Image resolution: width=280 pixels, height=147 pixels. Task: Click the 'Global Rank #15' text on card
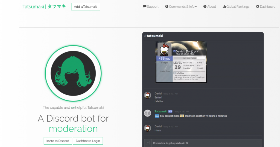click(x=192, y=65)
